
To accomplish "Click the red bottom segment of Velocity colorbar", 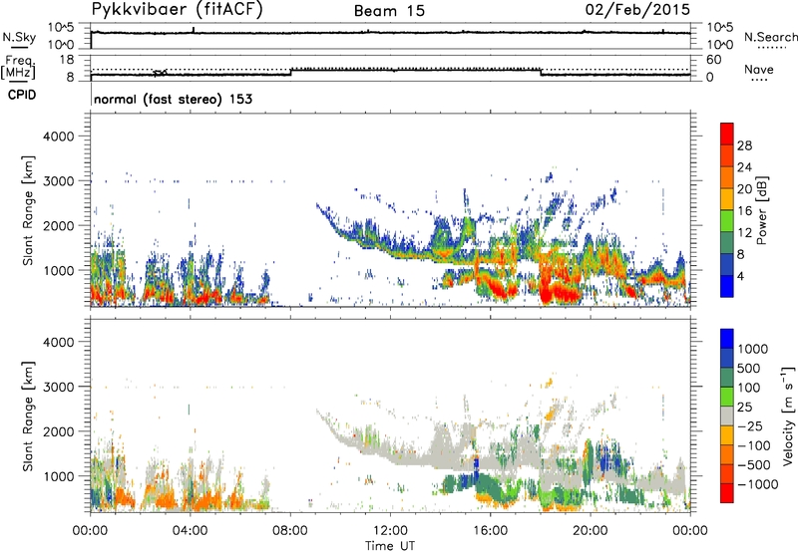I will pyautogui.click(x=727, y=493).
